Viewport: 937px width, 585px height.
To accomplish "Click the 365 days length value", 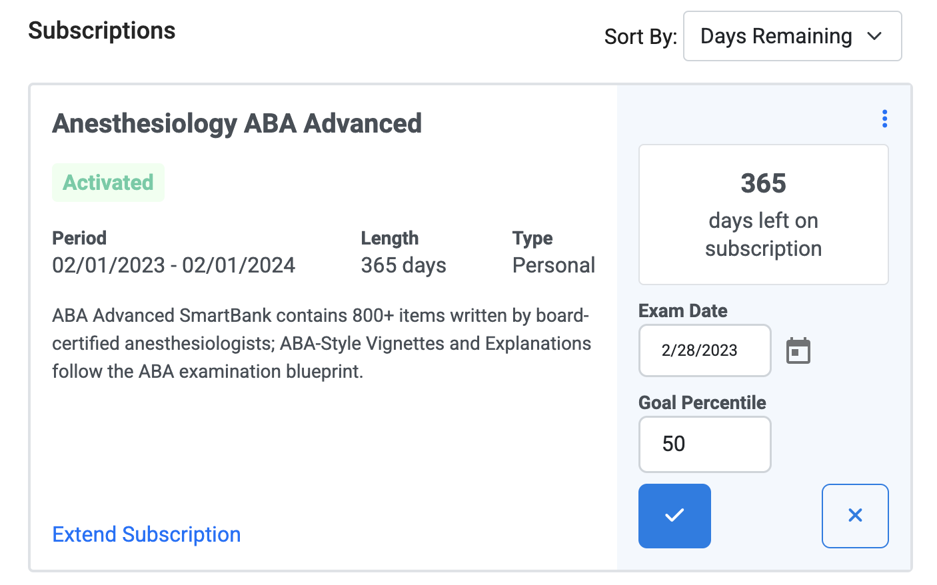I will click(x=403, y=265).
